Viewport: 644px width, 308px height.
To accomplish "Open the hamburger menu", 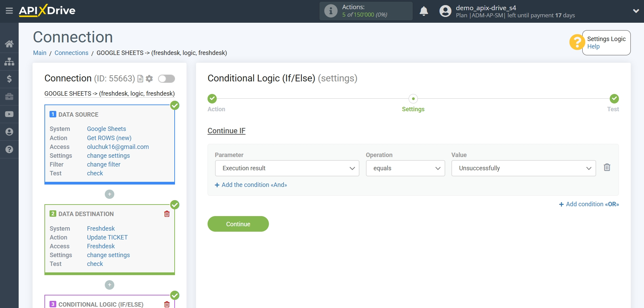I will point(9,11).
